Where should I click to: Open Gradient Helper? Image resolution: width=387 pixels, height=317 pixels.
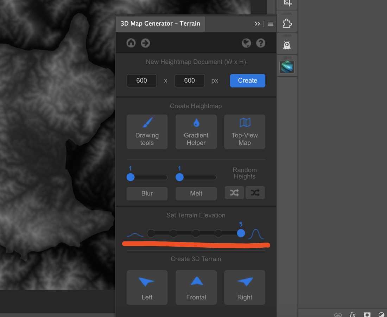tap(196, 132)
